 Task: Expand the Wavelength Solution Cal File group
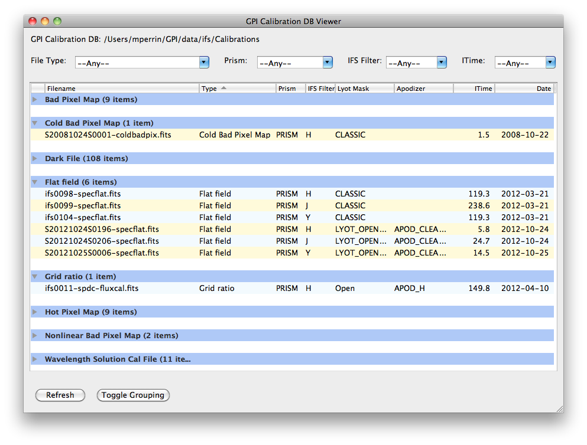(x=35, y=359)
